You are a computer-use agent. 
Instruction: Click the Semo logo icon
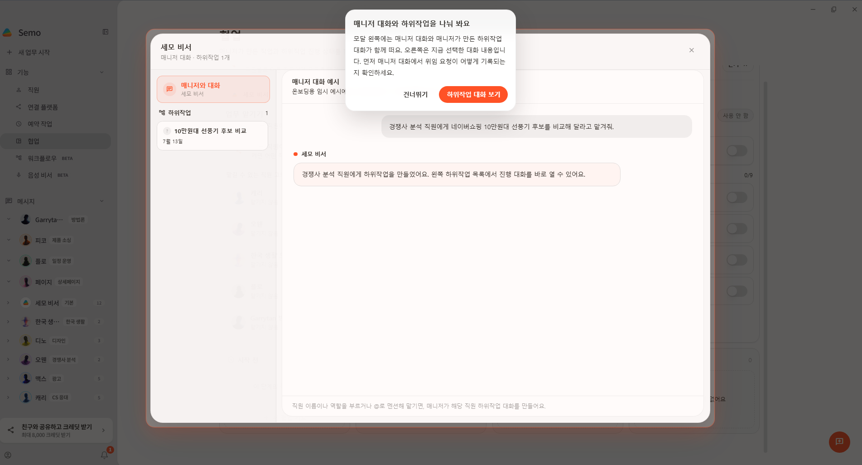coord(7,33)
